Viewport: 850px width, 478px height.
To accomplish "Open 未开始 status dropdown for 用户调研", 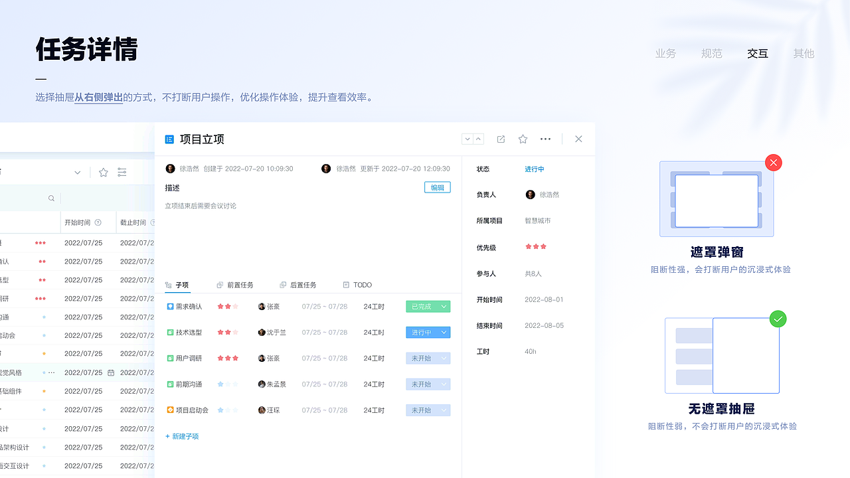I will (x=428, y=358).
